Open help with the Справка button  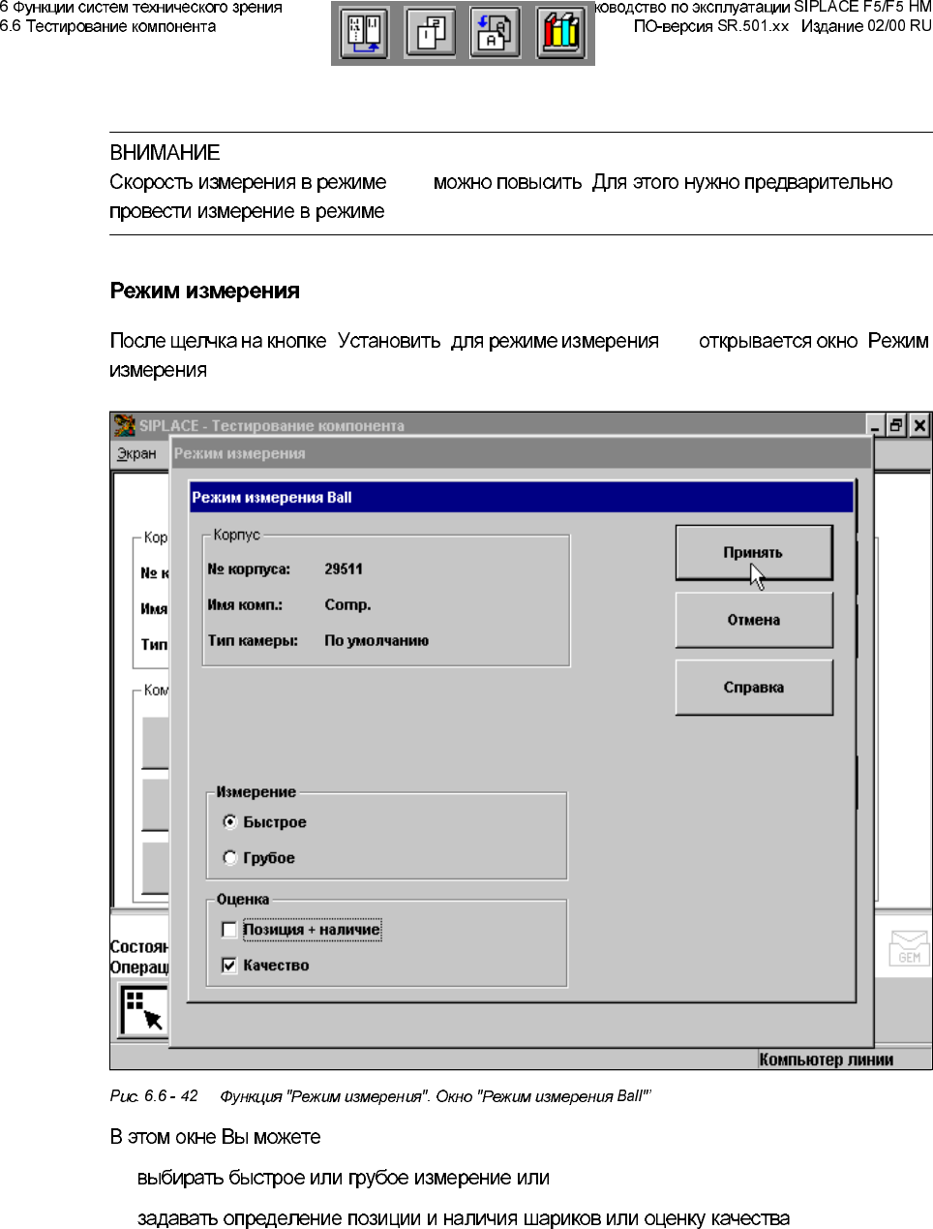[754, 688]
